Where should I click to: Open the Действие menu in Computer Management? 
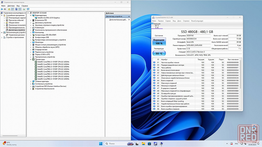(x=11, y=6)
